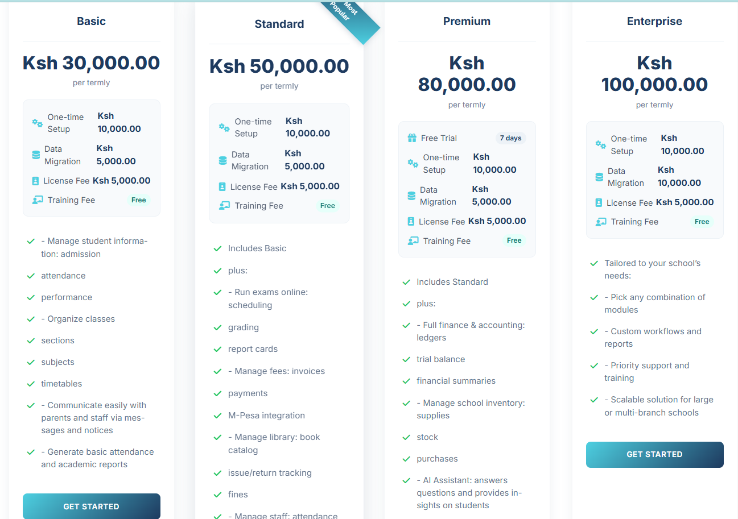738x519 pixels.
Task: Click the Ksh 50,000.00 Standard price
Action: pos(279,66)
